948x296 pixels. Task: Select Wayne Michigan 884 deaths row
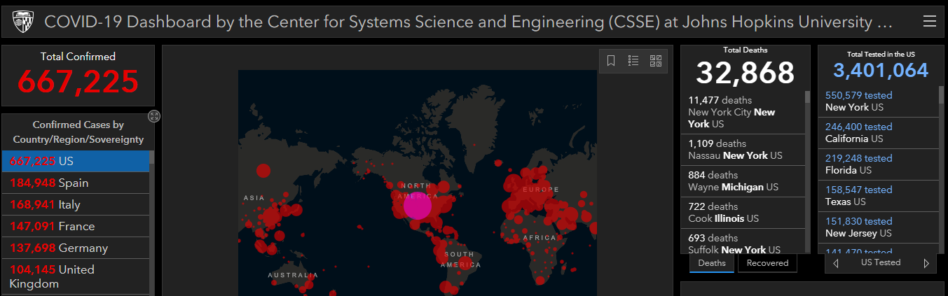(x=743, y=181)
